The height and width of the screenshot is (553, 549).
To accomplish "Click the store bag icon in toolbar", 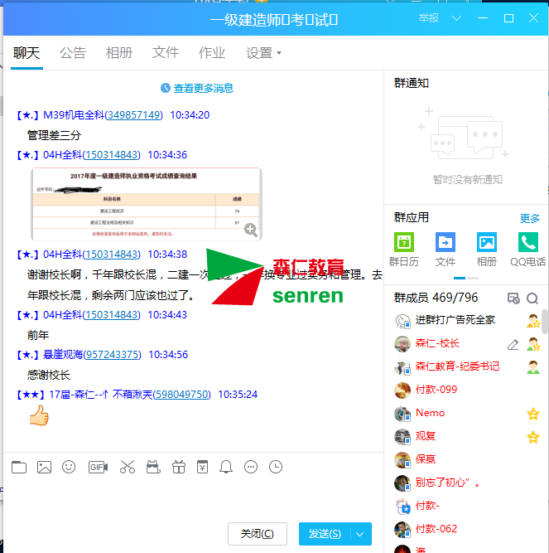I will 153,467.
